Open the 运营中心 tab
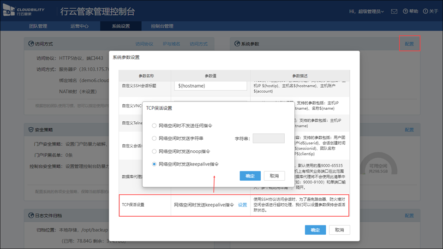This screenshot has width=443, height=249. [x=79, y=26]
